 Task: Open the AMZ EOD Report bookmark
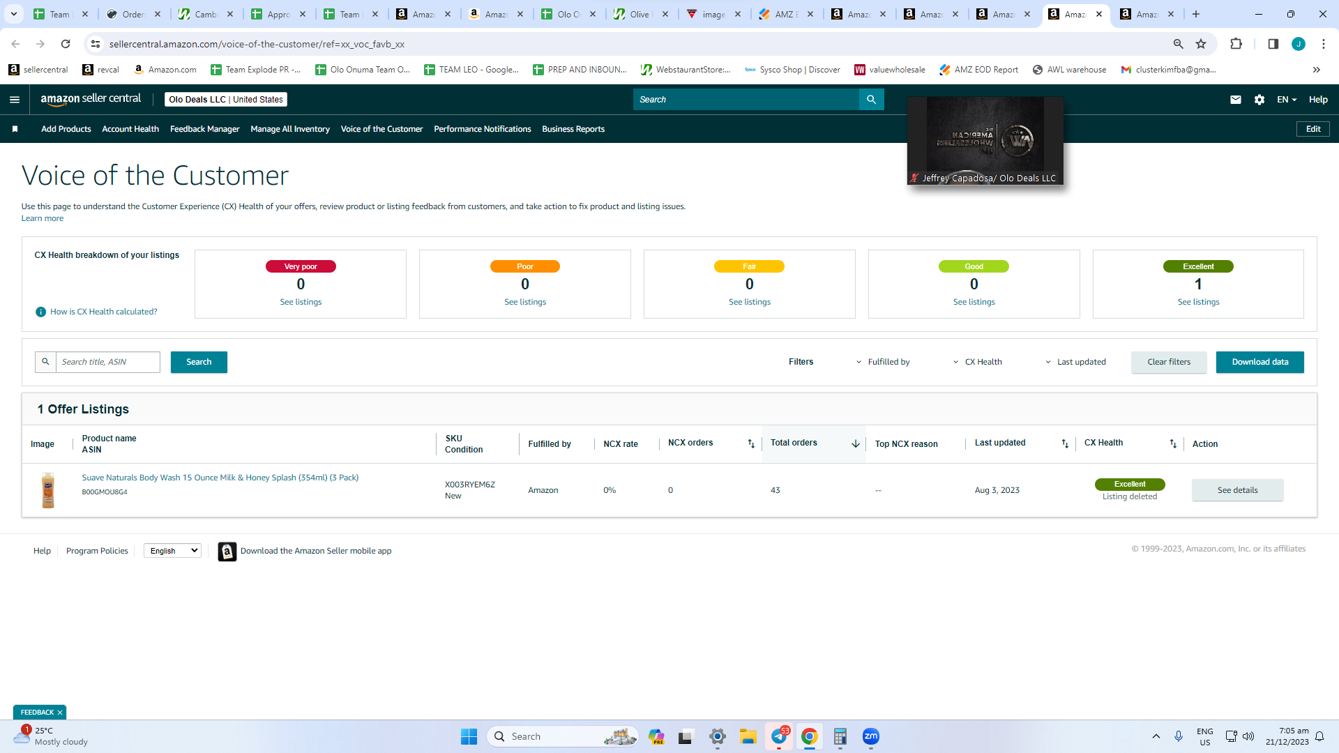(978, 70)
